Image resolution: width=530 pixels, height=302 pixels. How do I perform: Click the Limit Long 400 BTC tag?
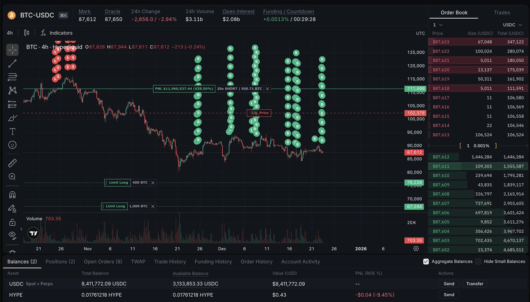pos(117,183)
